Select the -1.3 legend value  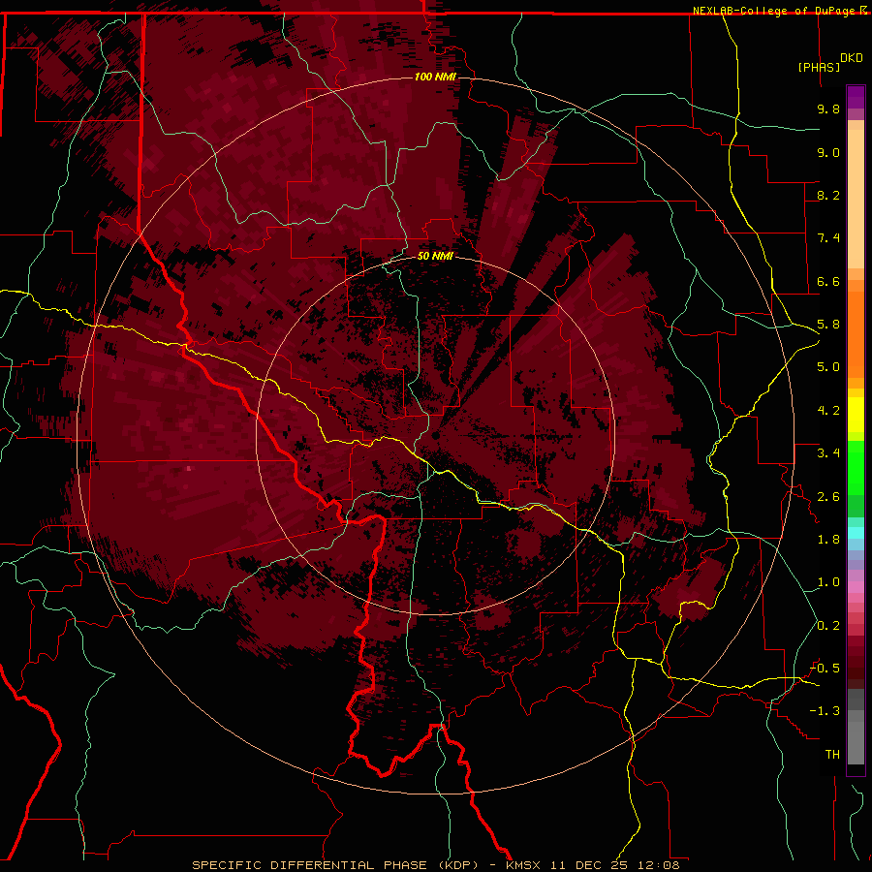pyautogui.click(x=825, y=711)
